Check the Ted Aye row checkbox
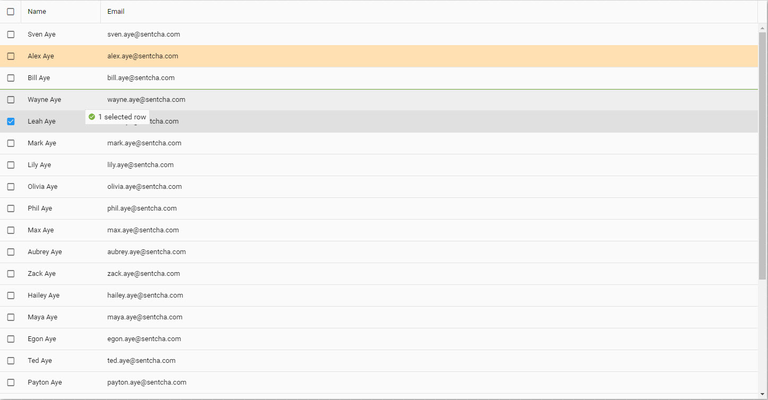Screen dimensions: 768x400 click(11, 361)
